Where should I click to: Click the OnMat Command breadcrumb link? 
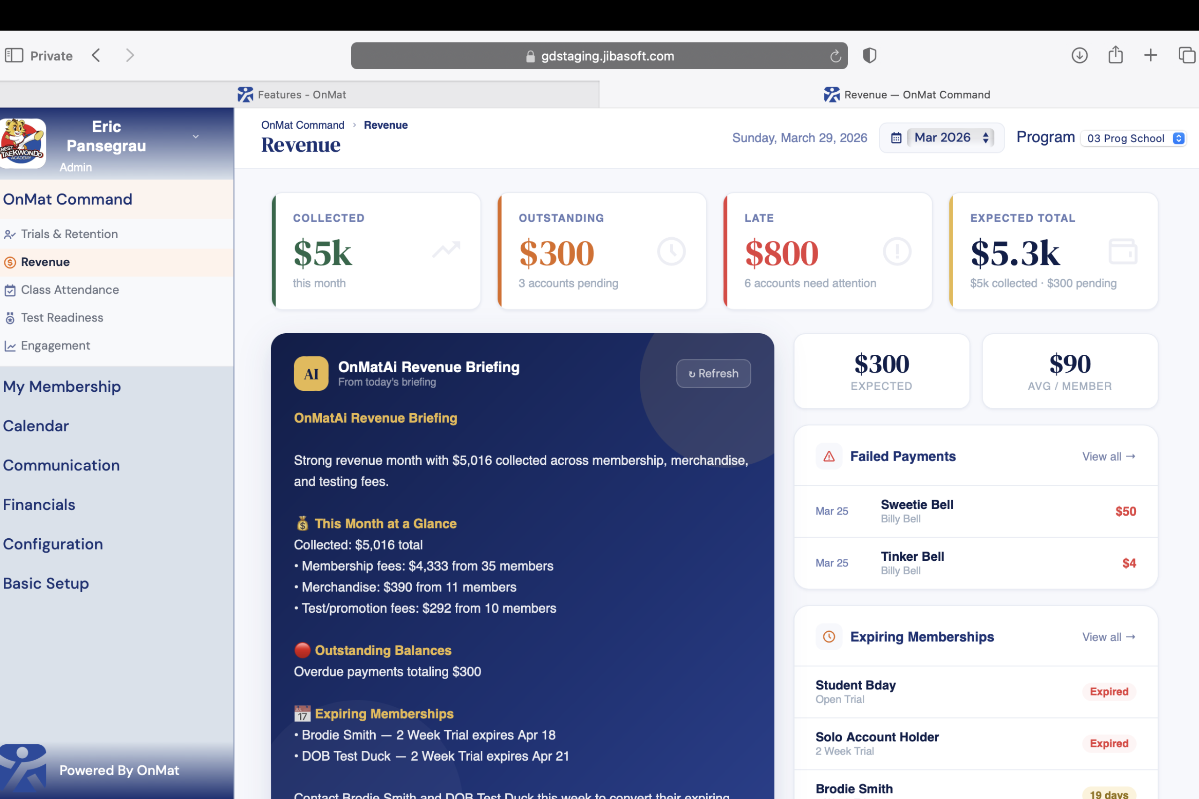[302, 125]
